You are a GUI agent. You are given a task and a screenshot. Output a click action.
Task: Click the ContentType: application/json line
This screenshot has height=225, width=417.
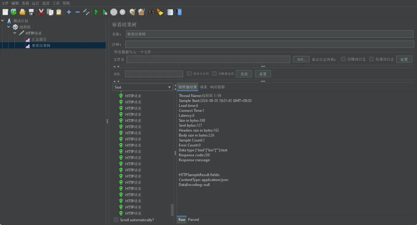point(203,180)
